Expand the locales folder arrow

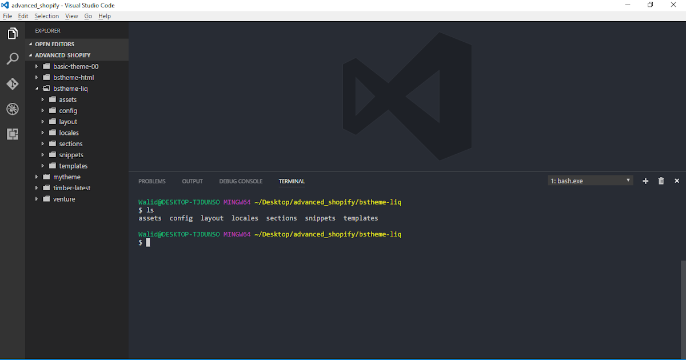(x=42, y=133)
